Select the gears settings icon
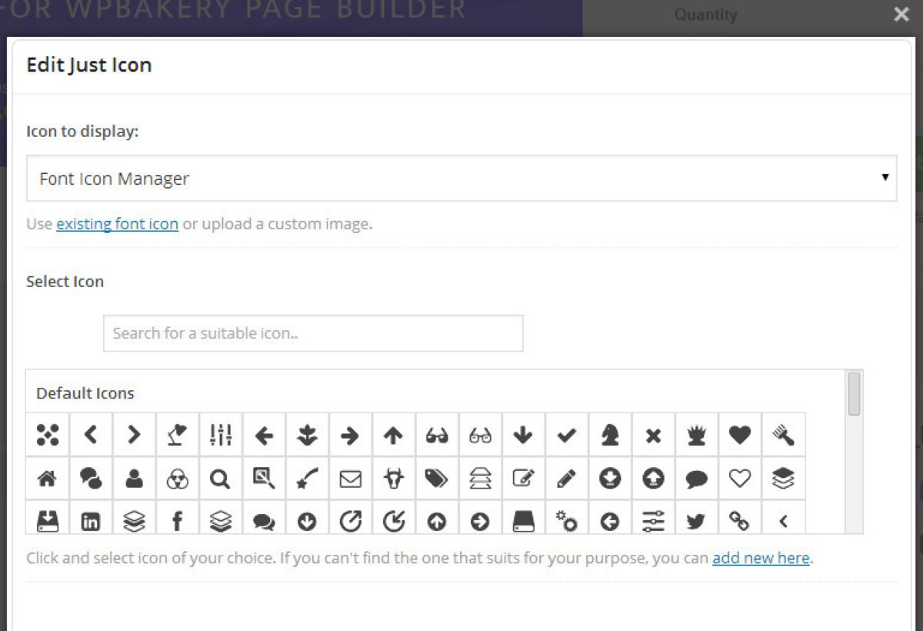Image resolution: width=923 pixels, height=631 pixels. (x=566, y=522)
